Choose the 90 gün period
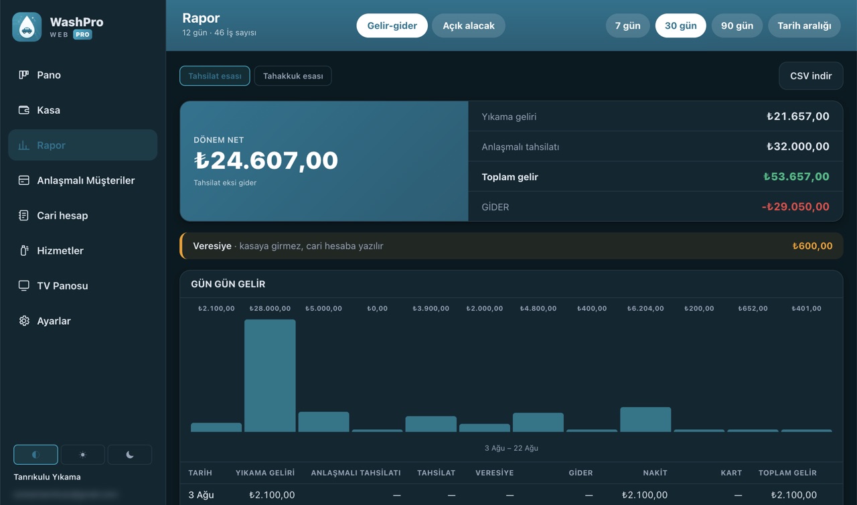The image size is (857, 505). click(736, 25)
